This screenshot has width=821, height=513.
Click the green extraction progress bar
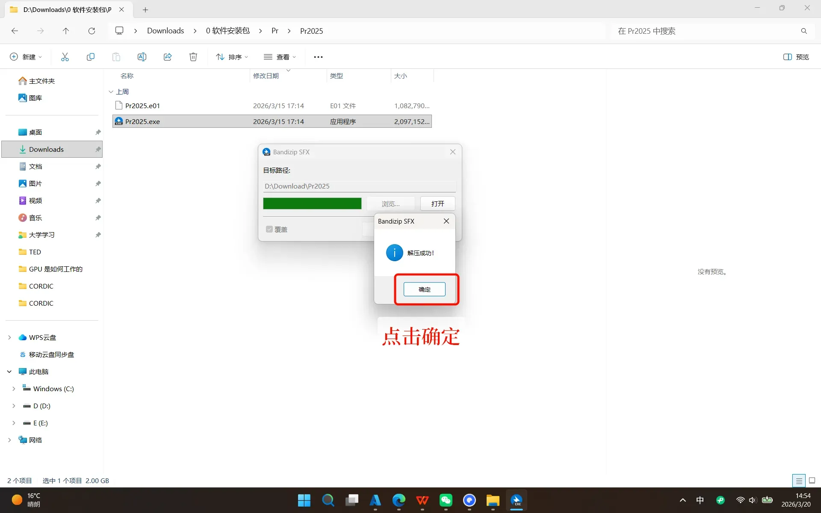312,203
